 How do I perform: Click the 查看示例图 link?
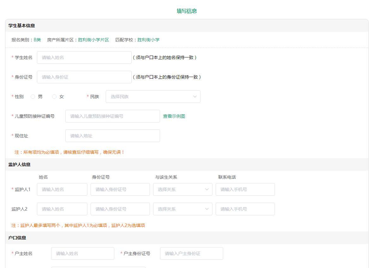click(174, 116)
